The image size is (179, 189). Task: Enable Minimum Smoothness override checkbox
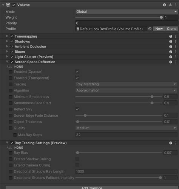pyautogui.click(x=11, y=97)
